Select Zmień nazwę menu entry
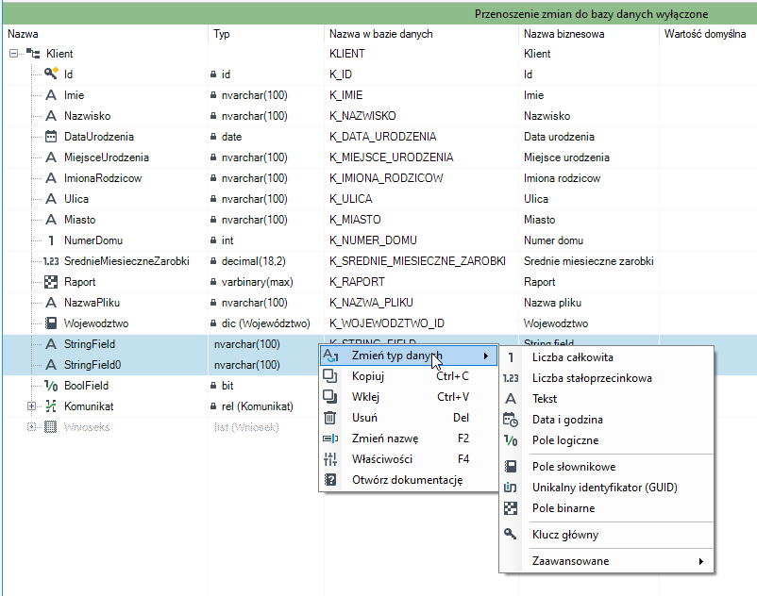The height and width of the screenshot is (596, 757). 409,439
